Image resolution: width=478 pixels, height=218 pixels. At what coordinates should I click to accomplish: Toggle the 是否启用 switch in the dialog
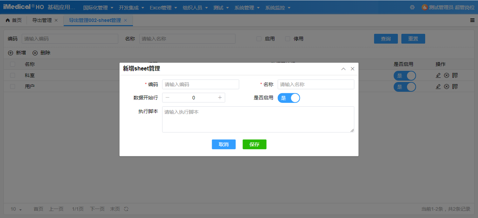point(289,98)
